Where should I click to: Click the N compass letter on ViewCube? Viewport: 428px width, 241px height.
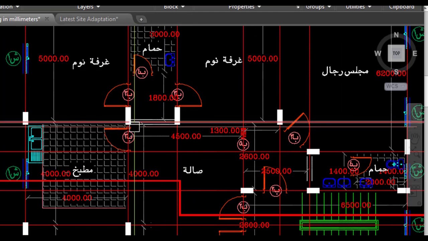coord(396,35)
